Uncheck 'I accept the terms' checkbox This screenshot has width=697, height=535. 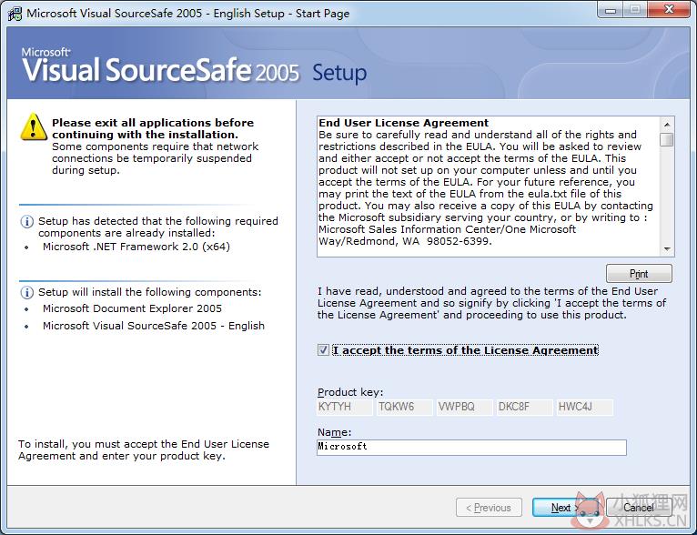point(323,350)
